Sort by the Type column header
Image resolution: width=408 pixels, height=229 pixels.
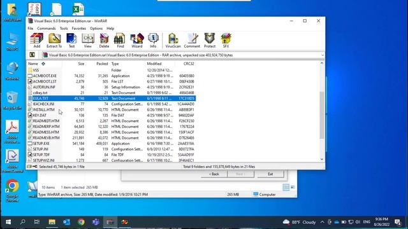[x=115, y=64]
